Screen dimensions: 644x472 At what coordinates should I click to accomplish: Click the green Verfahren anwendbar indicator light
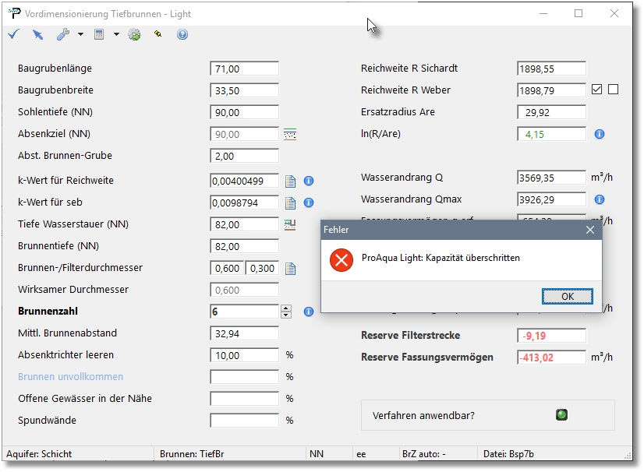[x=561, y=415]
